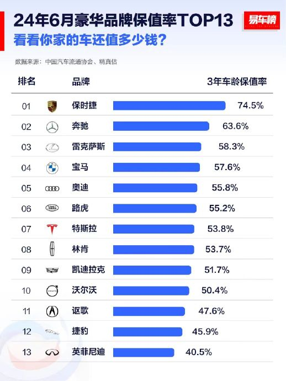Select the Lexus brand logo
The image size is (286, 381).
coord(52,147)
